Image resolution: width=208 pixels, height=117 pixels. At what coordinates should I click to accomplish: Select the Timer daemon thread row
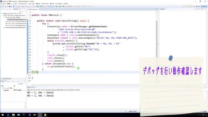point(16,21)
